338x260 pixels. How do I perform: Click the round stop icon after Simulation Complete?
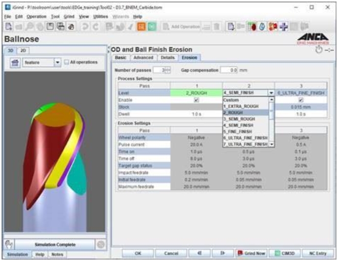[x=101, y=245]
